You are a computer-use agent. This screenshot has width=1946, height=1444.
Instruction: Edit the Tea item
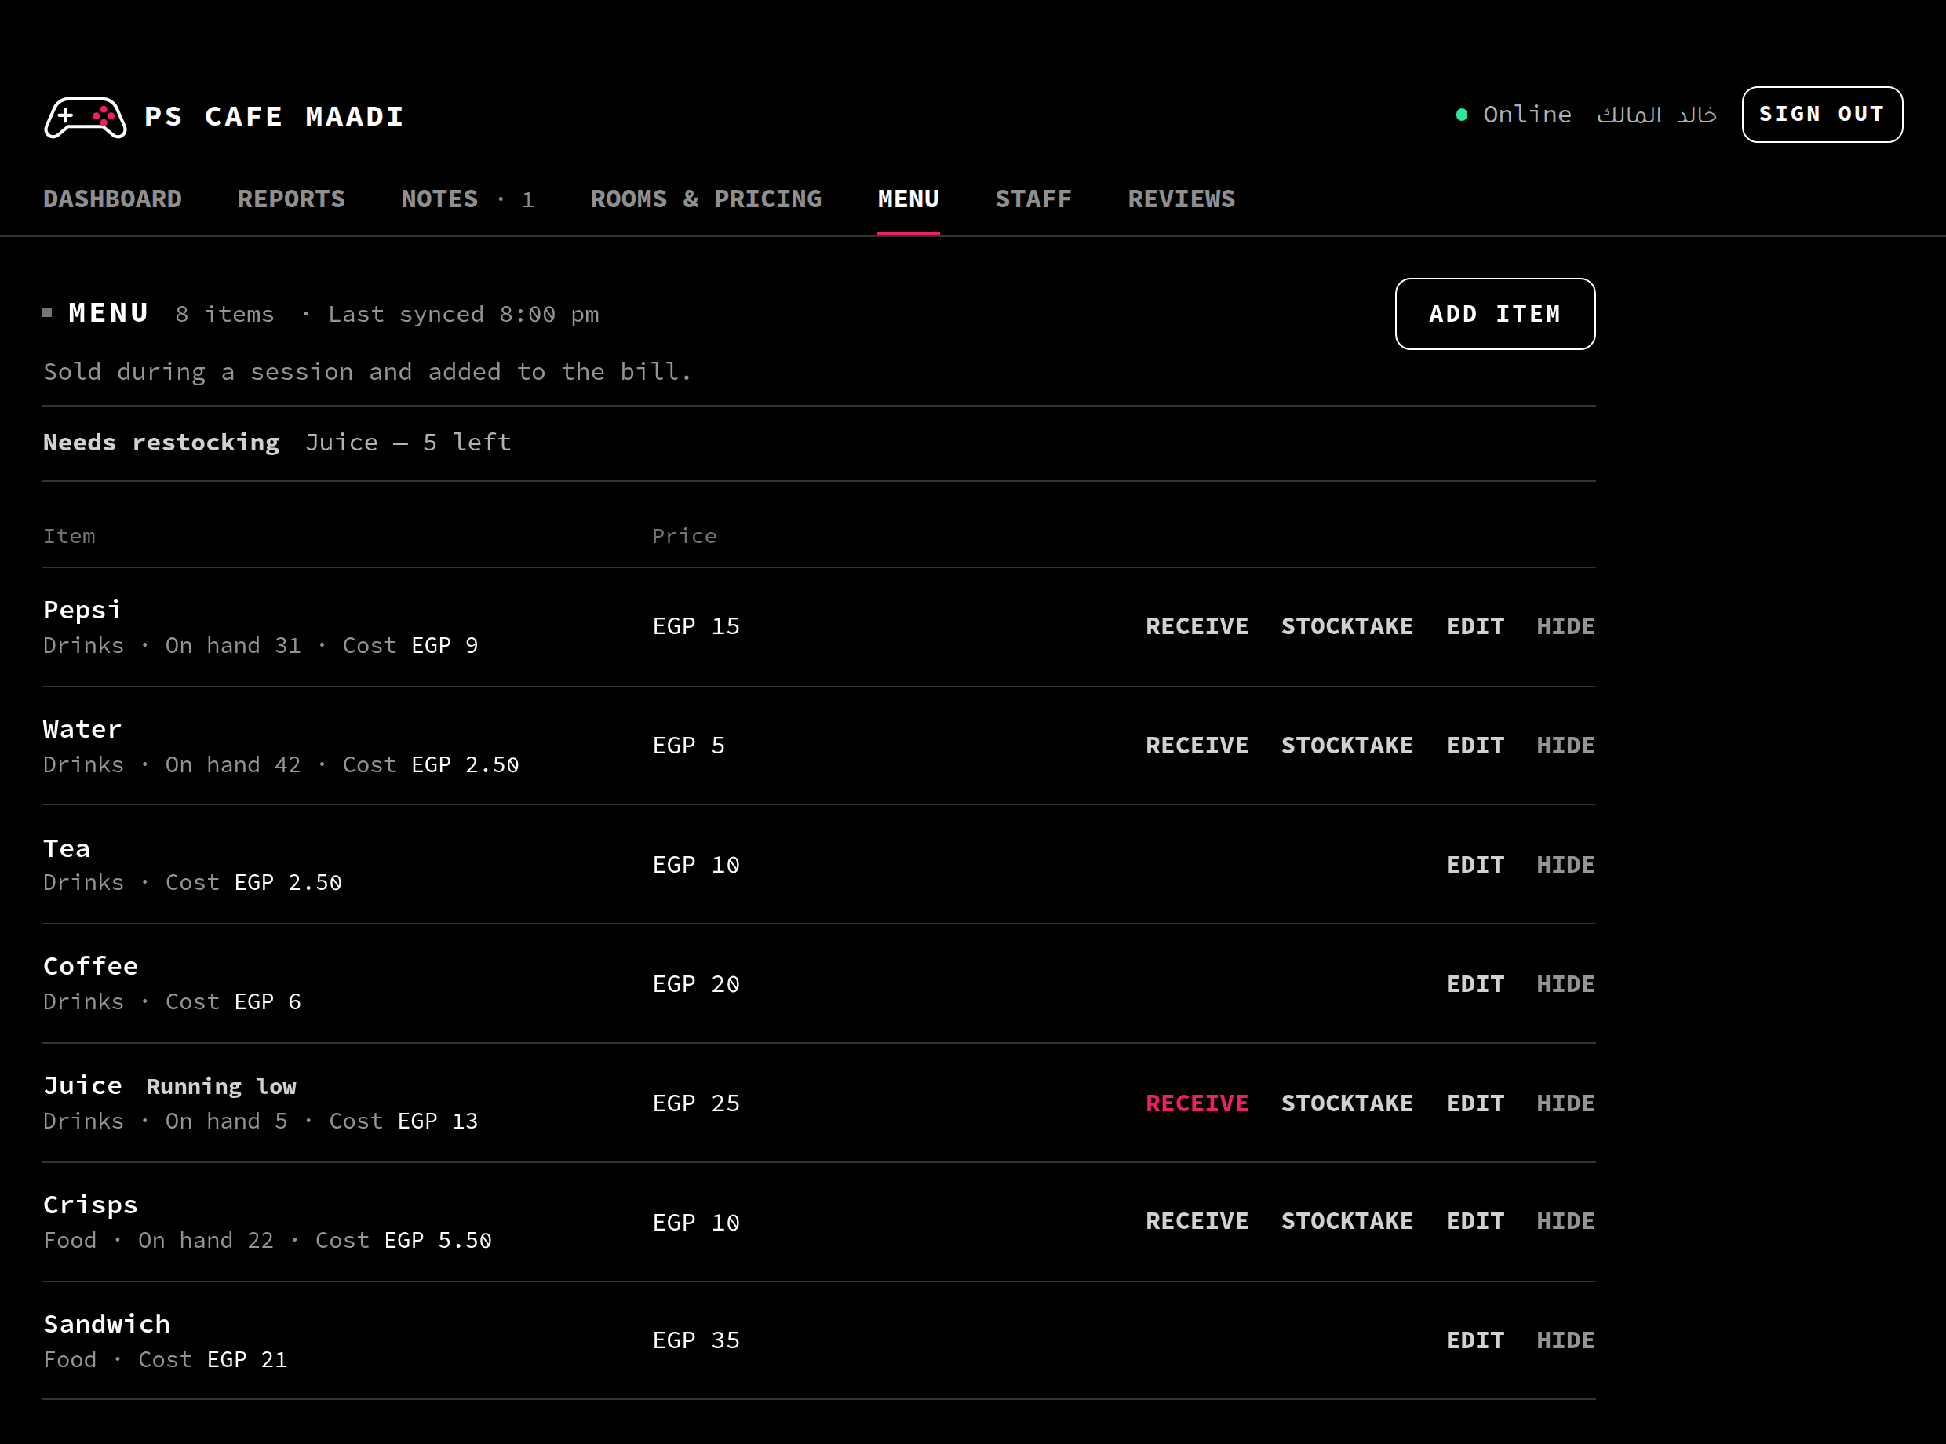[x=1476, y=866]
